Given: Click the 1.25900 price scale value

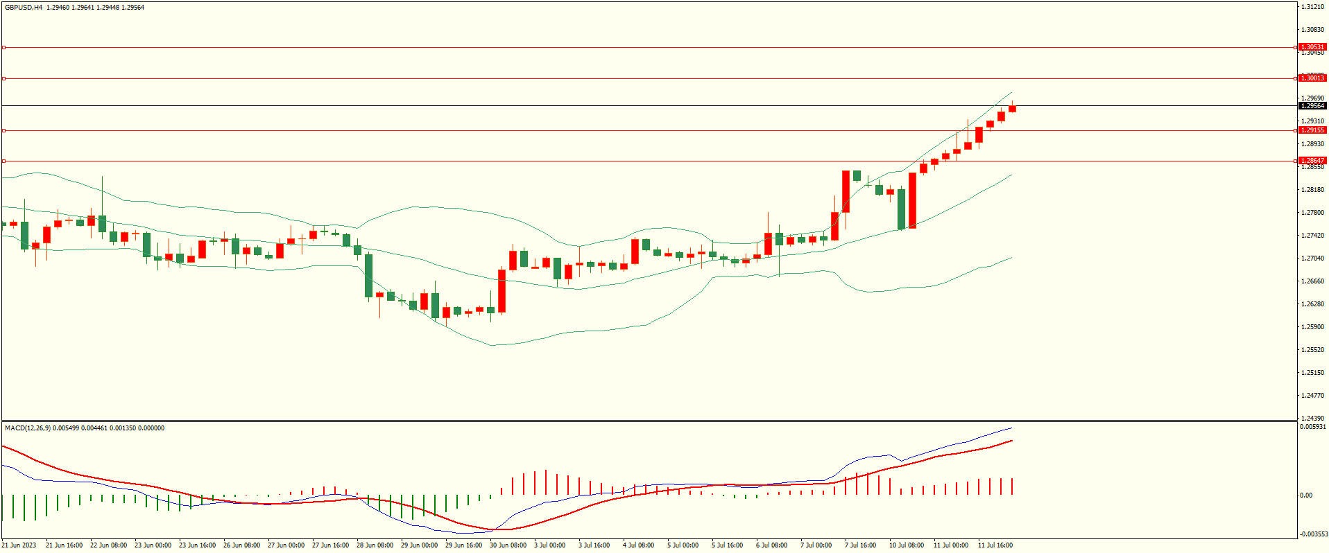Looking at the screenshot, I should coord(1312,327).
